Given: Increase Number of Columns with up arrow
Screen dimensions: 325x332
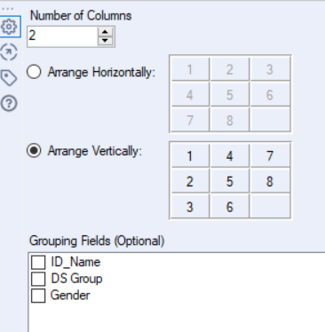Looking at the screenshot, I should coord(105,32).
